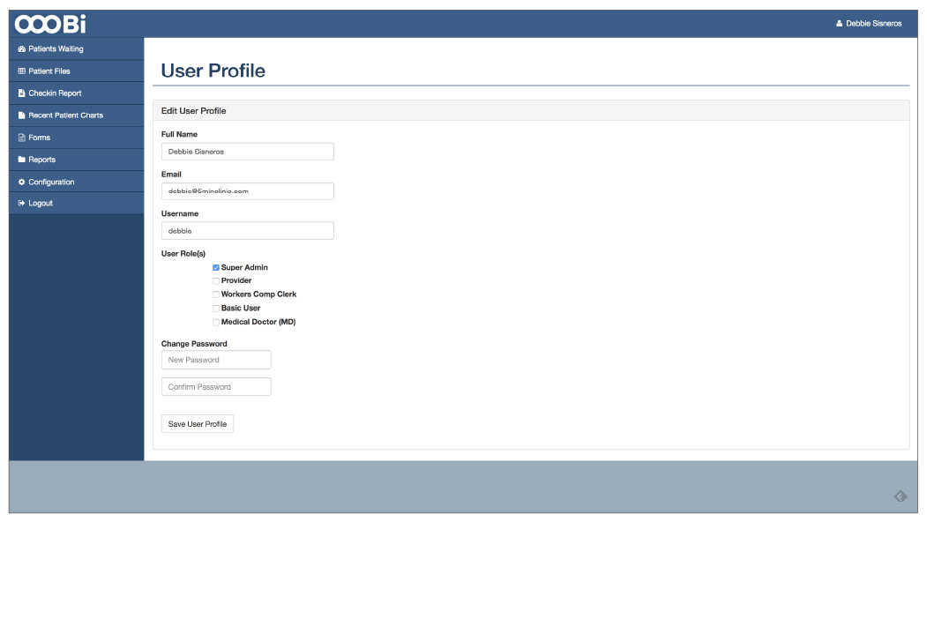The image size is (927, 626).
Task: Tick the Basic User checkbox
Action: 216,309
